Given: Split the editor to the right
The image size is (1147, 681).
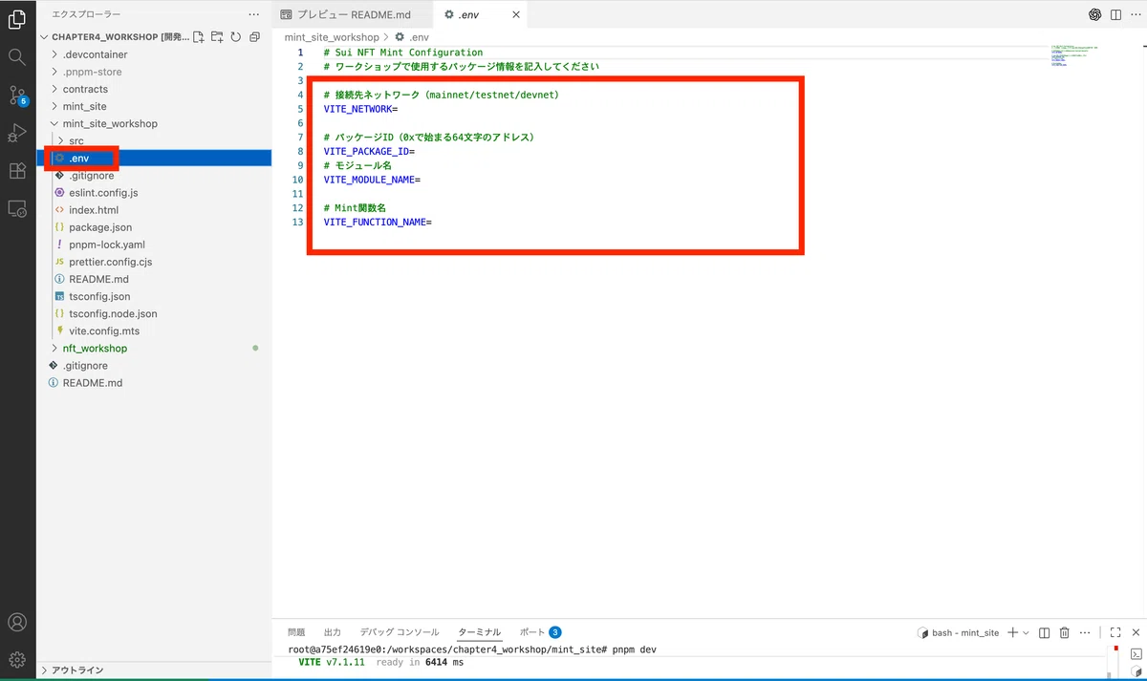Looking at the screenshot, I should click(1115, 14).
